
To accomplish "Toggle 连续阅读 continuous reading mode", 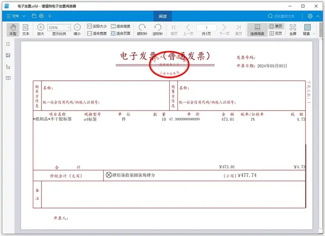I will (x=257, y=30).
